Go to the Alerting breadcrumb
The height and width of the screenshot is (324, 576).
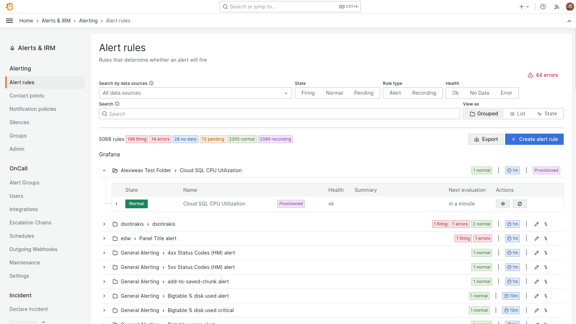(x=88, y=21)
